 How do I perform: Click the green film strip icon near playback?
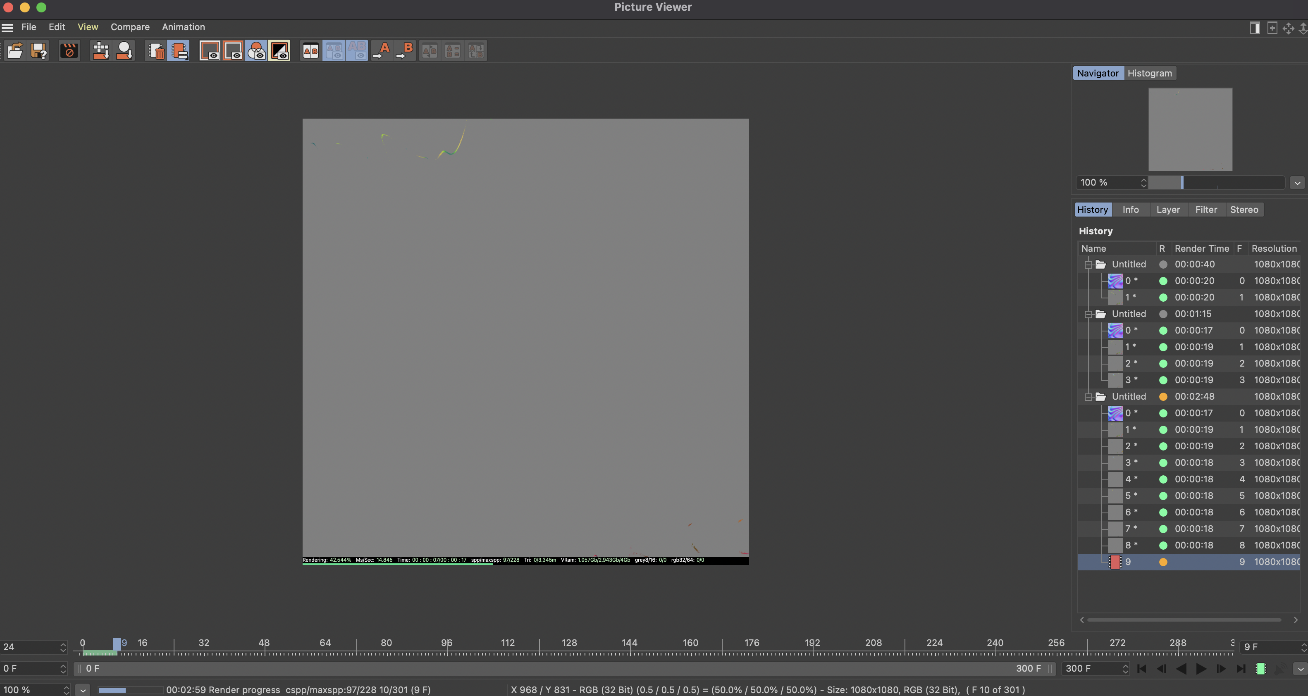[x=1260, y=669]
